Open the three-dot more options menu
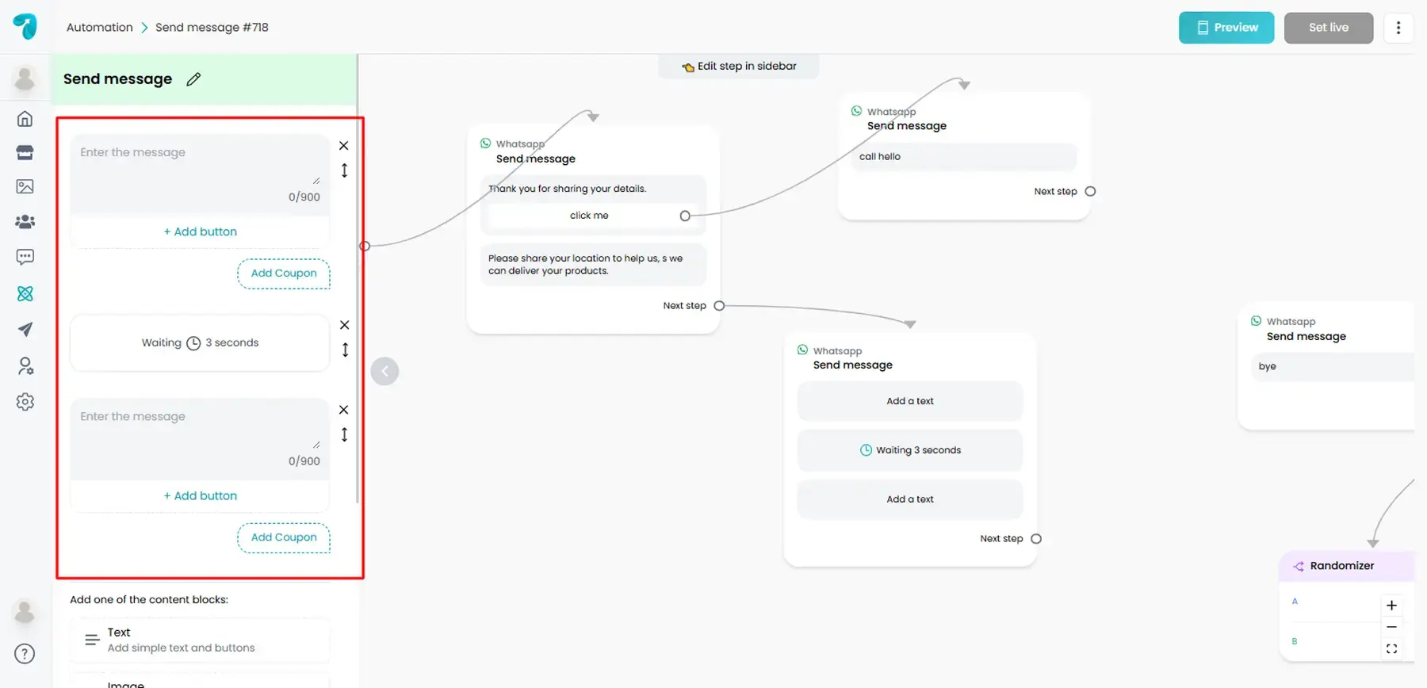 (x=1398, y=28)
